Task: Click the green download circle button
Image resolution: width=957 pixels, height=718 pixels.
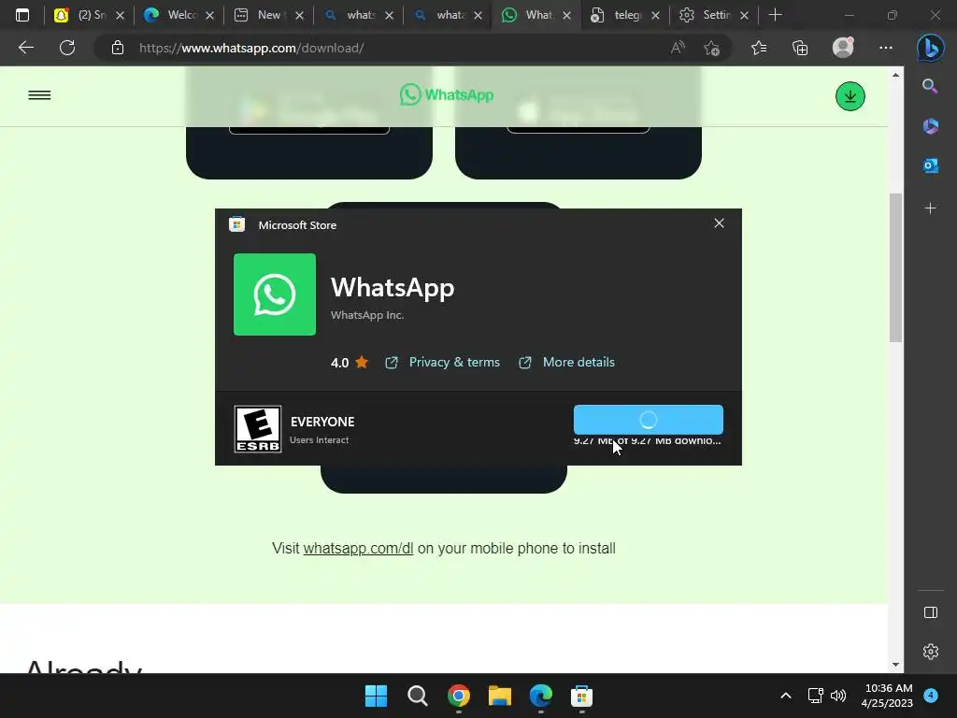Action: click(850, 96)
